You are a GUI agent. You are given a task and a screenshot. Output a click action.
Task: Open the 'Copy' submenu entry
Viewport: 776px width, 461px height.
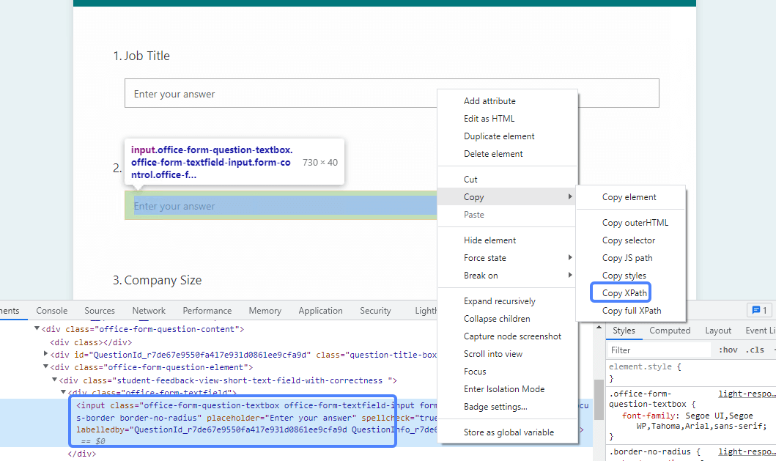(507, 197)
